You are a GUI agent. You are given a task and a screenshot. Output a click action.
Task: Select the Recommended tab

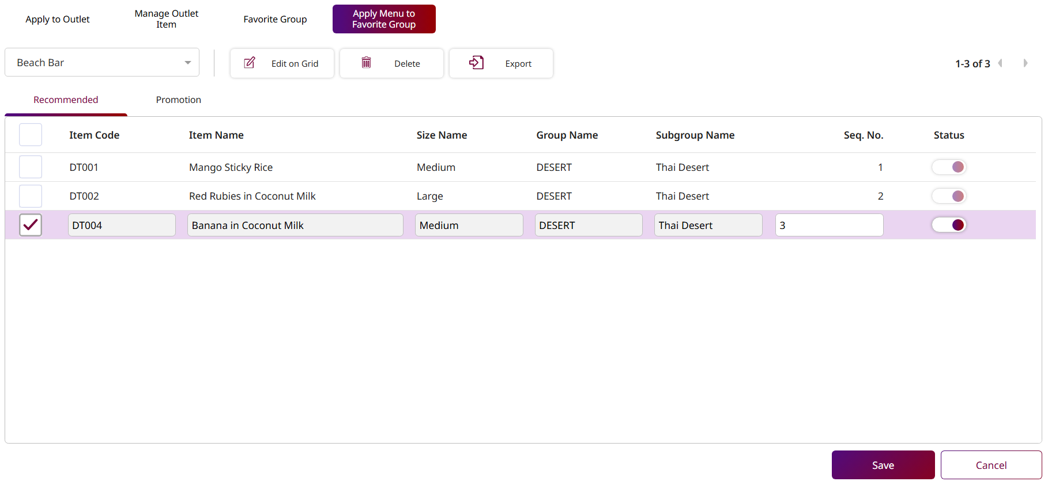[x=66, y=100]
